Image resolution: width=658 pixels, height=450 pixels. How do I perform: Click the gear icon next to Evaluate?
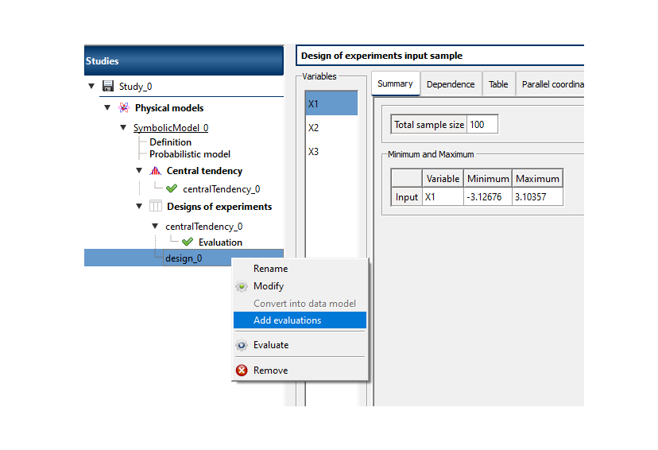pos(242,345)
